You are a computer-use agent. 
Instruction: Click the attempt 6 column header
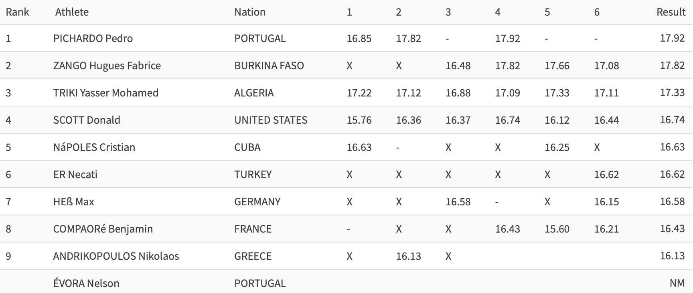[597, 12]
